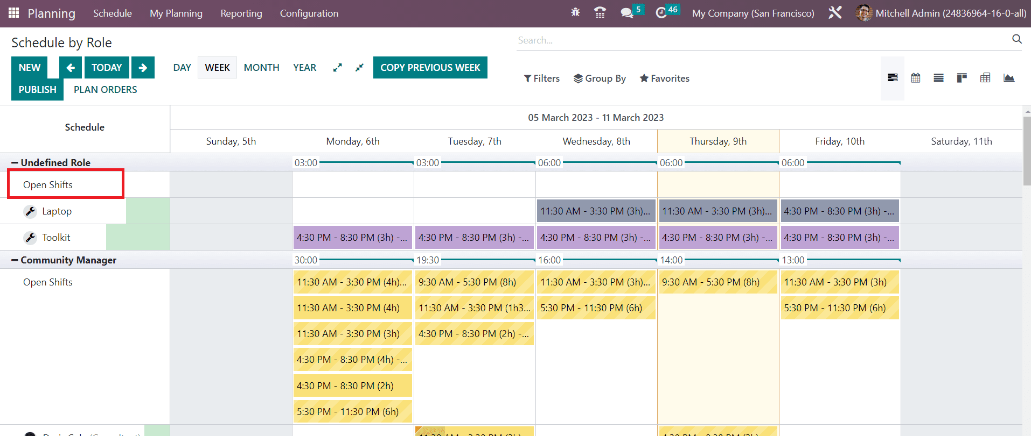The height and width of the screenshot is (436, 1031).
Task: Open the Configuration menu
Action: (x=309, y=13)
